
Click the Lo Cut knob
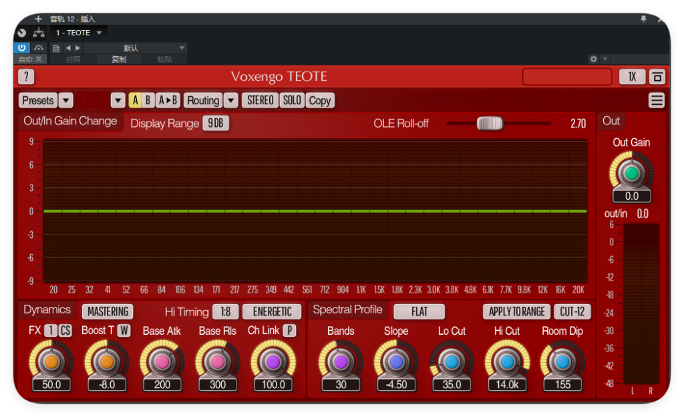[452, 362]
